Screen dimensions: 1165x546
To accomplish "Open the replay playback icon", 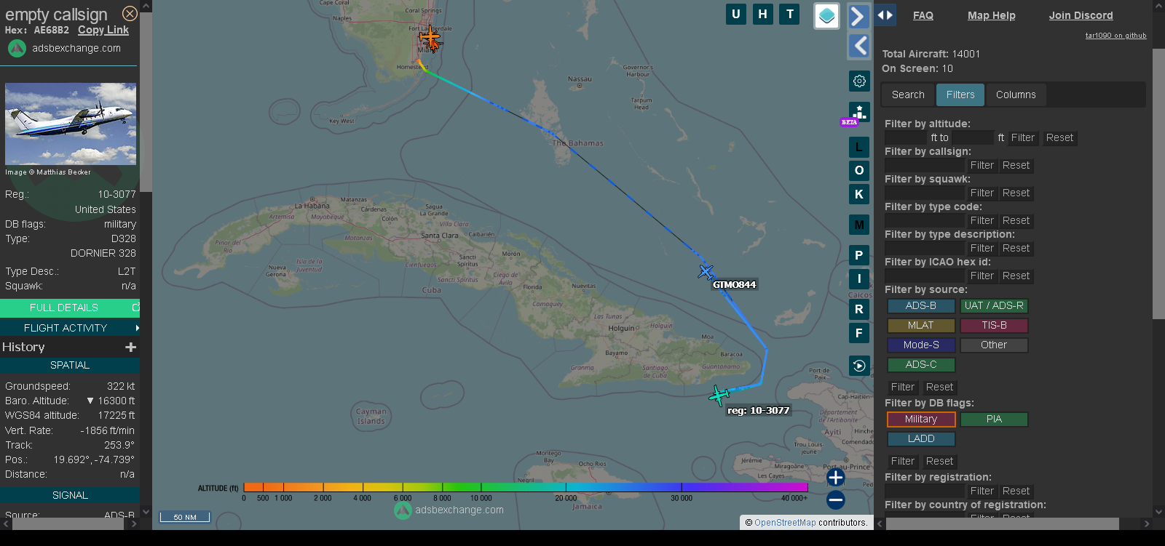I will (x=859, y=366).
